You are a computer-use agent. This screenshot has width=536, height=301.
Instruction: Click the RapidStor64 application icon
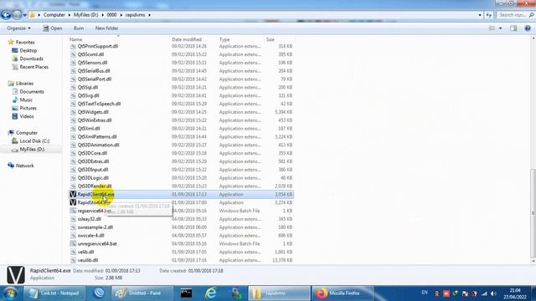pos(73,202)
